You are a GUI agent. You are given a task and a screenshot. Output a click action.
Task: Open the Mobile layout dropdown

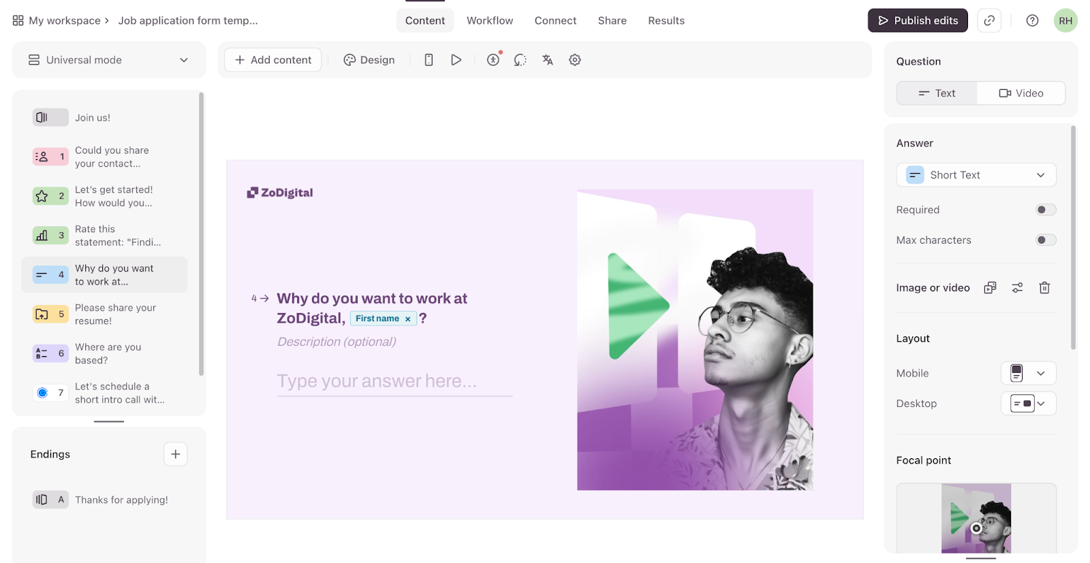(x=1029, y=373)
